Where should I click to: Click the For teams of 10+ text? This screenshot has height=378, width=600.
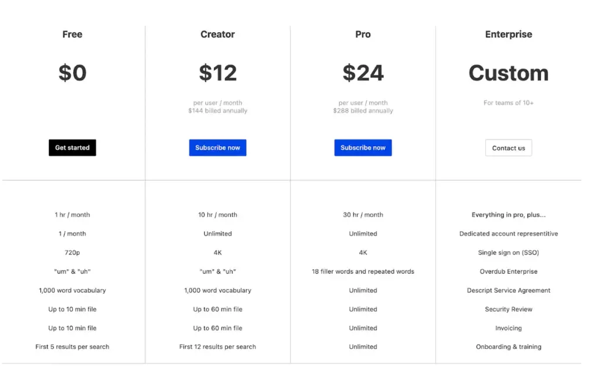(508, 103)
